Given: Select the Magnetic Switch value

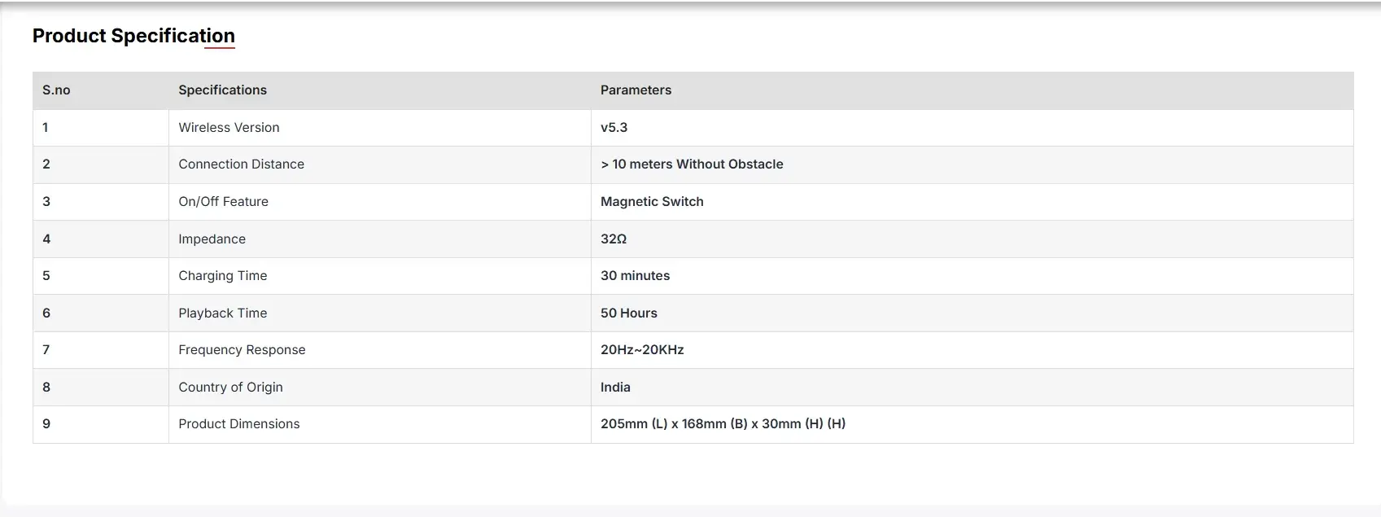Looking at the screenshot, I should tap(652, 202).
